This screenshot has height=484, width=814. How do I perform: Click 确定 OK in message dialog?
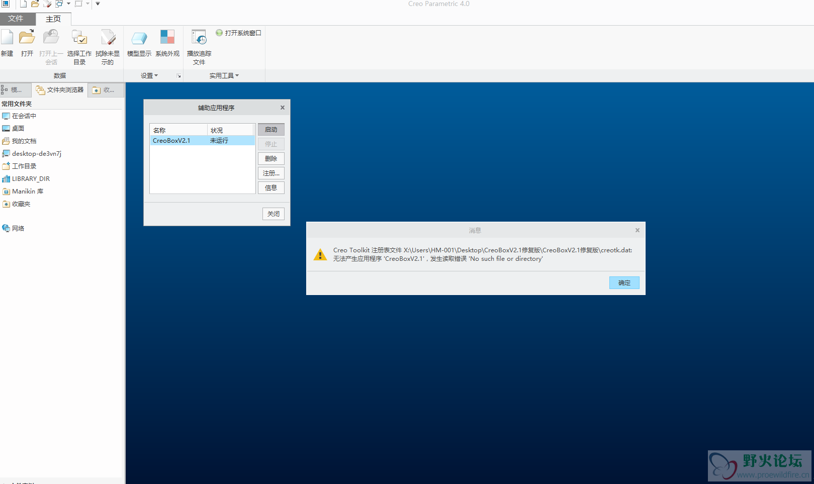624,283
